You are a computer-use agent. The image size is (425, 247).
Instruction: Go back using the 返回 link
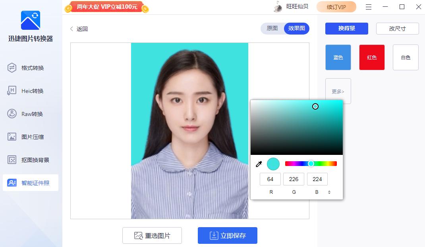point(79,29)
